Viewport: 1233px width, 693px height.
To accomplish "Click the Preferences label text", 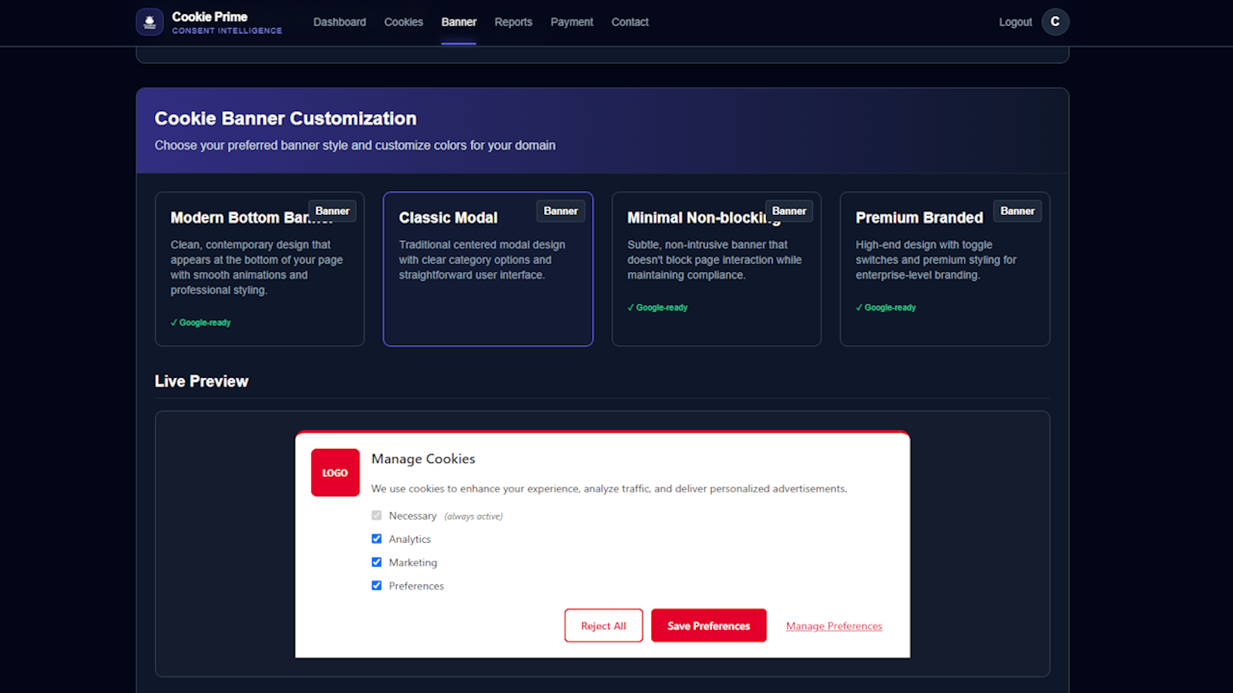I will tap(416, 586).
